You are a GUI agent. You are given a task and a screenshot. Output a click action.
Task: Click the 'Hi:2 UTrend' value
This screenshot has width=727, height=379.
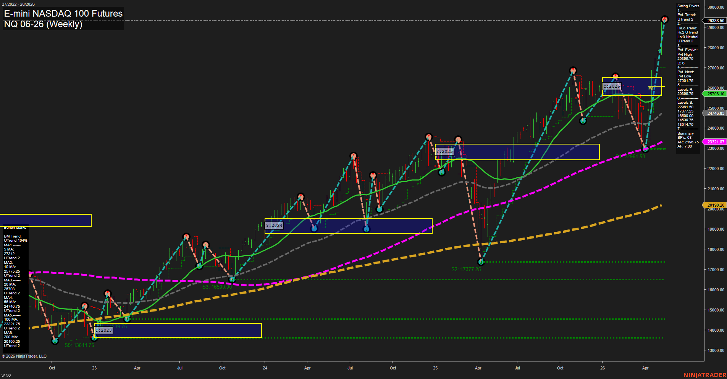(x=687, y=32)
